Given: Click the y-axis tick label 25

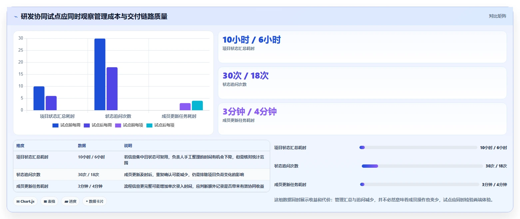Looking at the screenshot, I should [x=21, y=50].
